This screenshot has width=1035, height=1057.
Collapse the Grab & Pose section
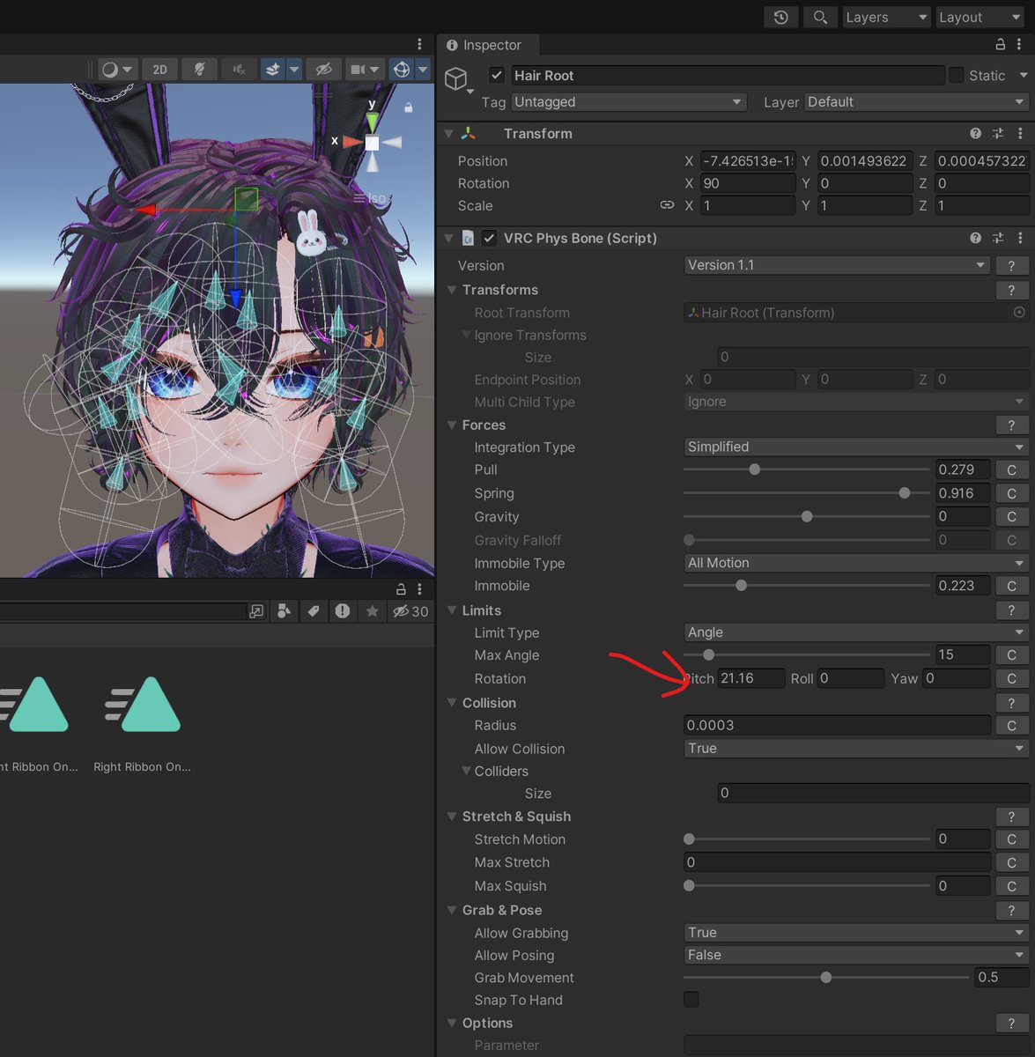pos(453,910)
